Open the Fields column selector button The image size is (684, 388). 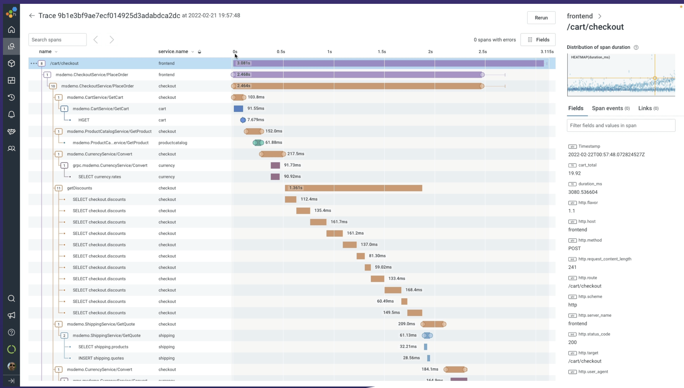[538, 40]
